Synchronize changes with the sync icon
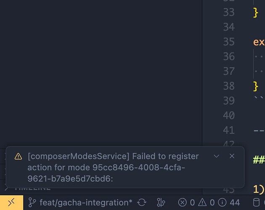The height and width of the screenshot is (210, 265). pos(142,202)
